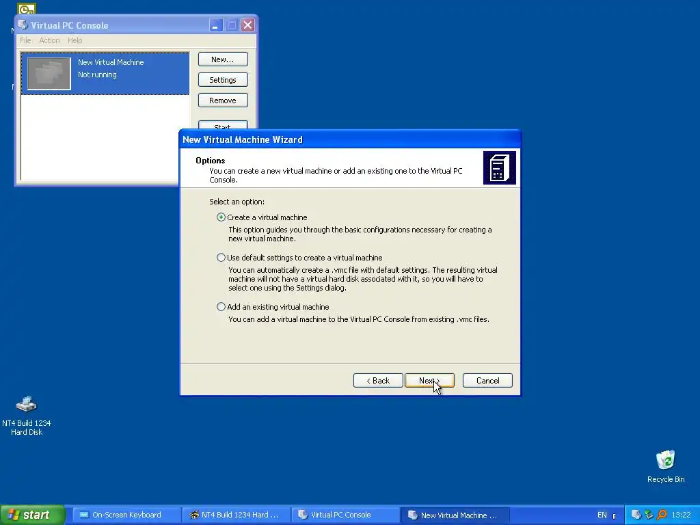Click the middle system tray icon
The height and width of the screenshot is (525, 700).
coord(649,515)
